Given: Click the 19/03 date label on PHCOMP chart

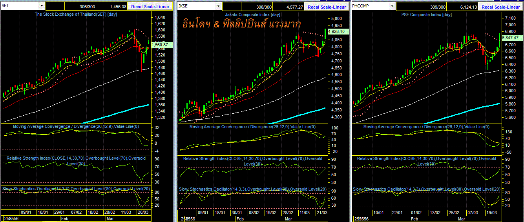Looking at the screenshot, I should click(492, 212).
